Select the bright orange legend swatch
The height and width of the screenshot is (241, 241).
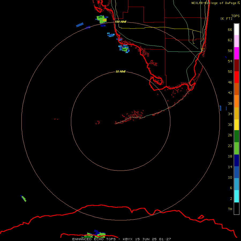(236, 101)
